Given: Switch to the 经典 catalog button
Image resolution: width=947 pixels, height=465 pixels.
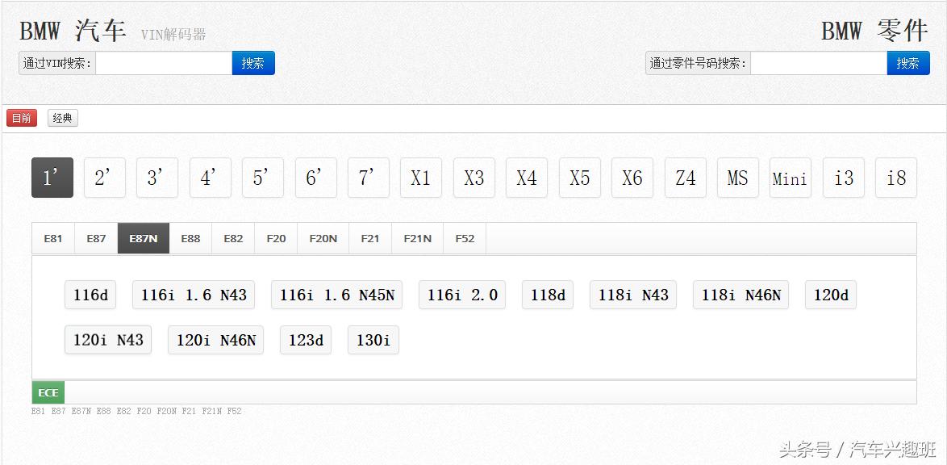Looking at the screenshot, I should [63, 118].
